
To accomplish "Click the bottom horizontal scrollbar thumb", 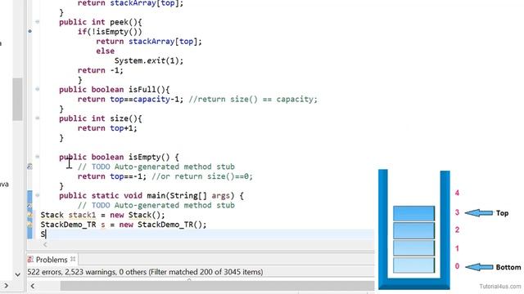I will [x=217, y=286].
